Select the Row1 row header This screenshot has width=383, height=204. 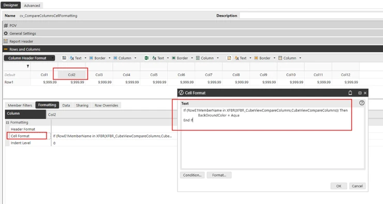[x=17, y=82]
